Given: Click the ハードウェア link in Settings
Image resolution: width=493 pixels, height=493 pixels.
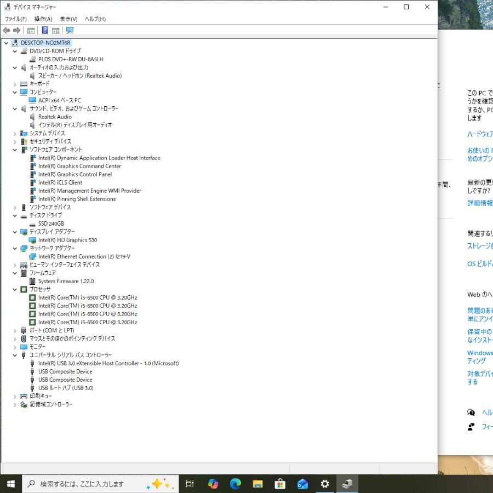Looking at the screenshot, I should (481, 133).
